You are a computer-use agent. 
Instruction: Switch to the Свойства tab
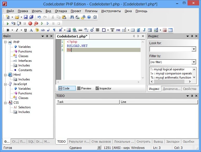190,89
